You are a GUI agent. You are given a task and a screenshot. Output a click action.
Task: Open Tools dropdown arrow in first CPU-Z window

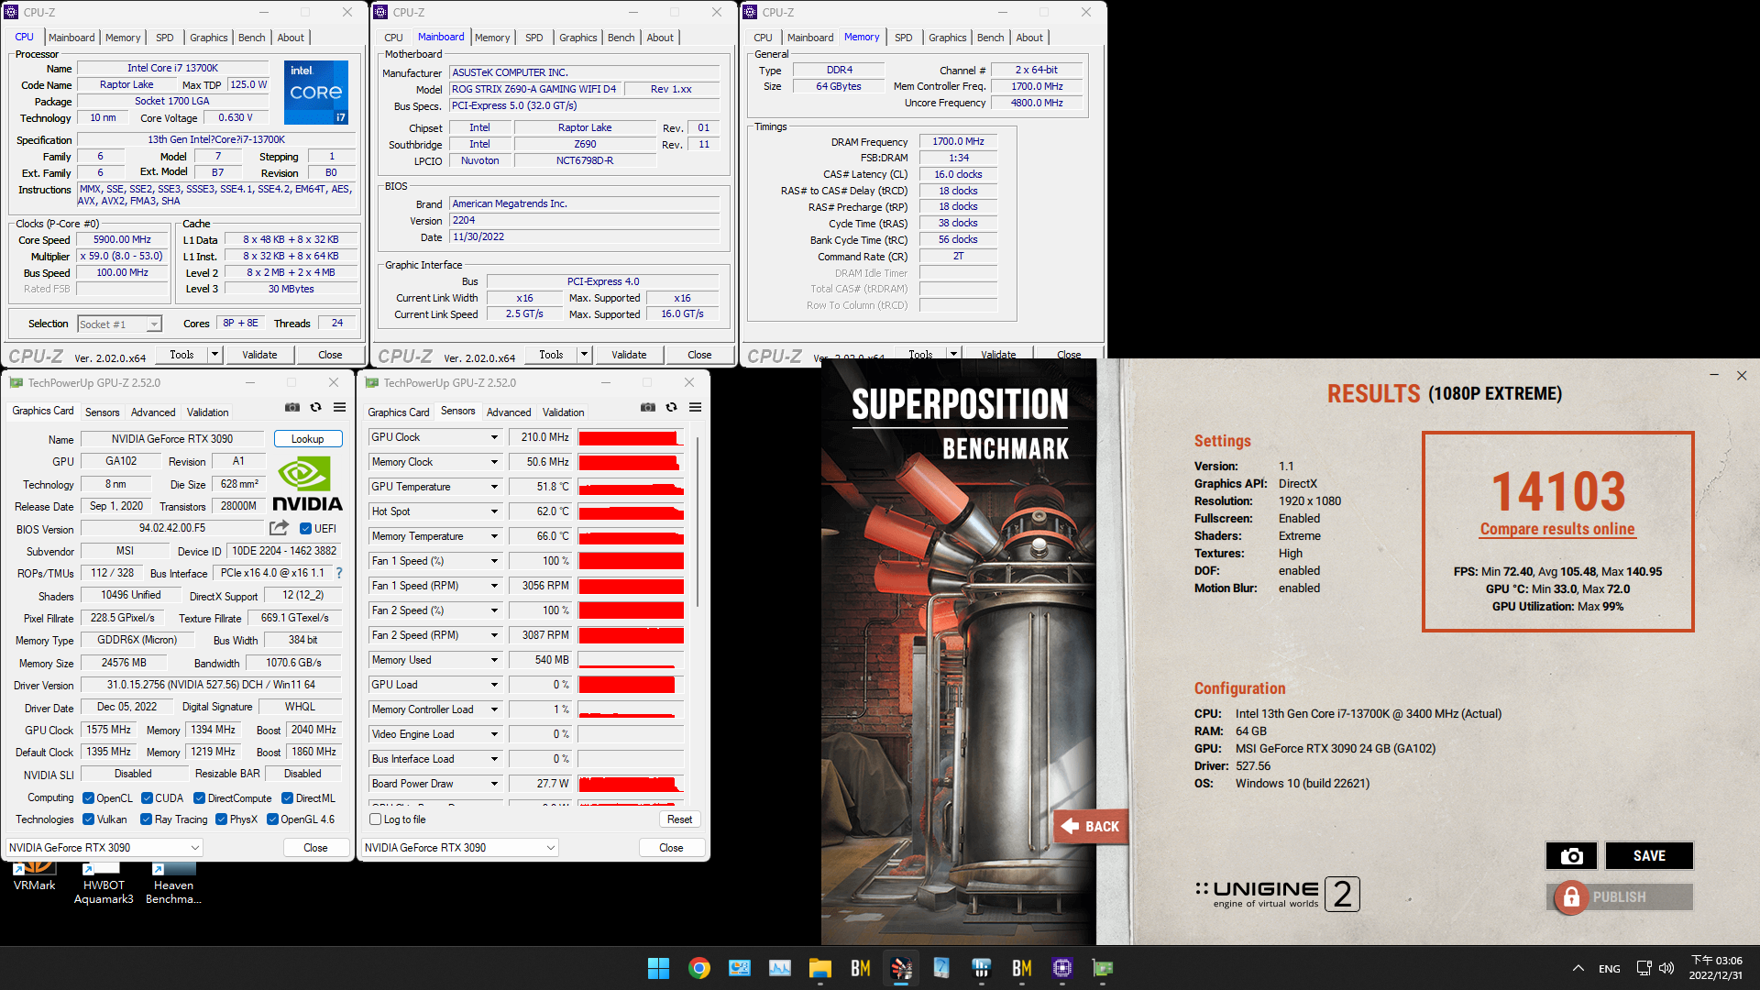pos(214,355)
